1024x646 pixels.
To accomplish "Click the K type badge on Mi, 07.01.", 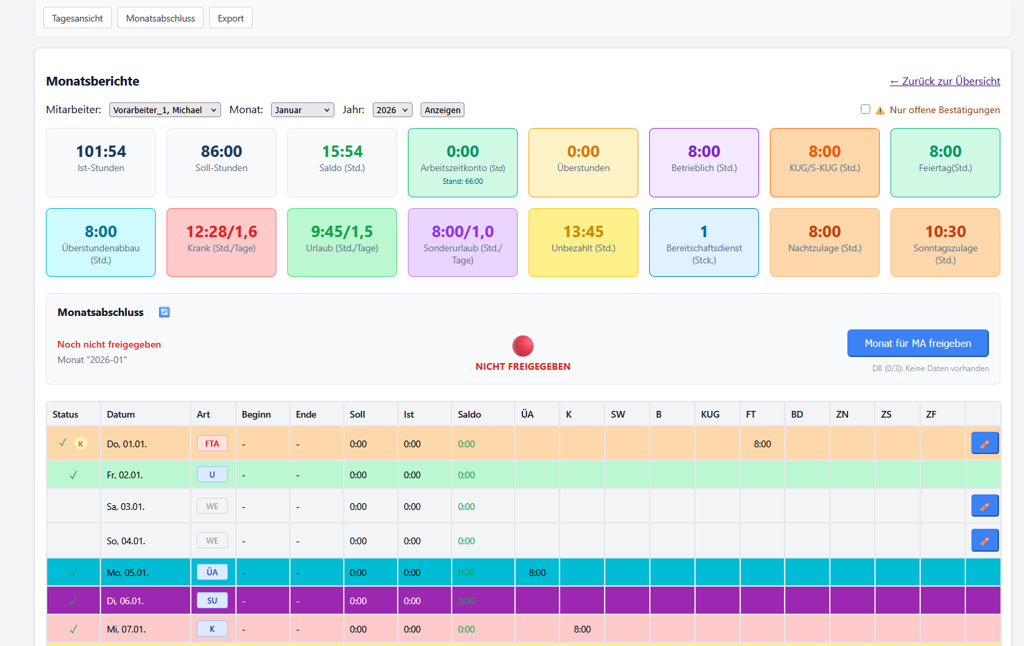I will (212, 628).
